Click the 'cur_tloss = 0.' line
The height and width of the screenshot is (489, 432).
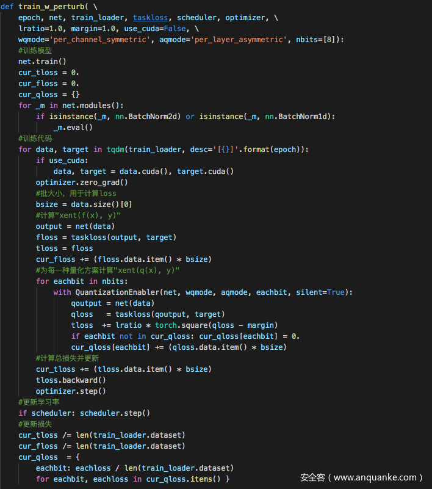(49, 73)
